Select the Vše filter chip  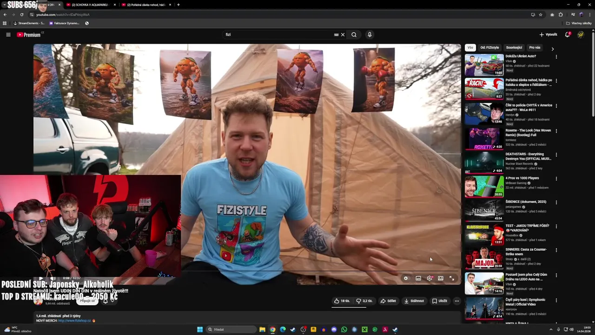470,47
